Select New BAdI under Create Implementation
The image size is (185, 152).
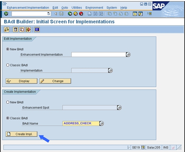pyautogui.click(x=7, y=102)
